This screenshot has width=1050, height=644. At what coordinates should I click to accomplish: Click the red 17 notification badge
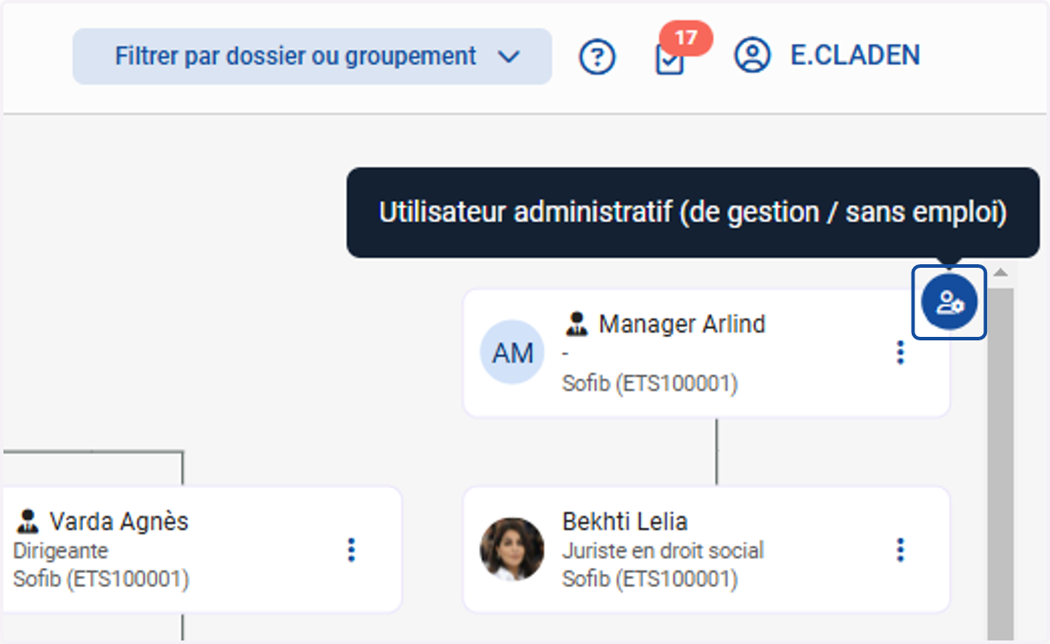tap(687, 38)
